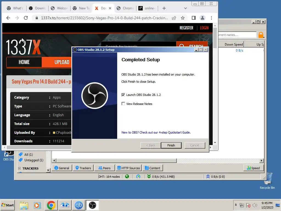Click LOGIN on 1337x site
The height and width of the screenshot is (211, 281).
(x=204, y=28)
